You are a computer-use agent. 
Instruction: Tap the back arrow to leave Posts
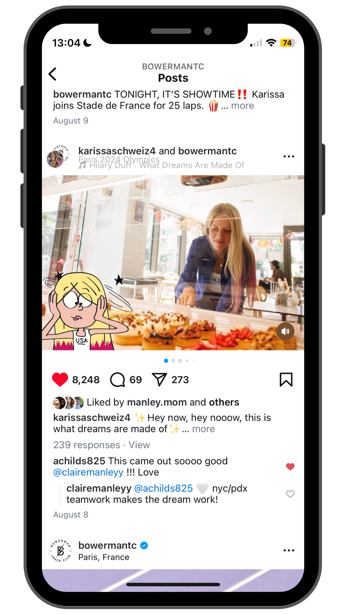(x=53, y=74)
